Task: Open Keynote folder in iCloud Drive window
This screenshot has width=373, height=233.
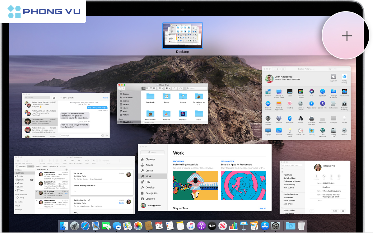Action: pyautogui.click(x=183, y=98)
